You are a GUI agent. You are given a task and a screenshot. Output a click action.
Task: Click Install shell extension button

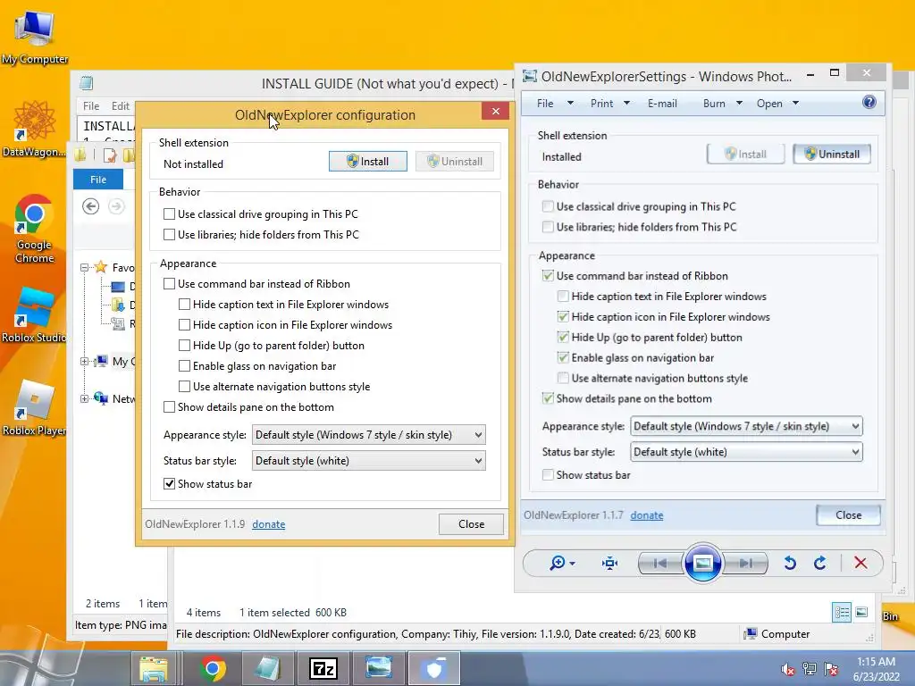click(367, 162)
